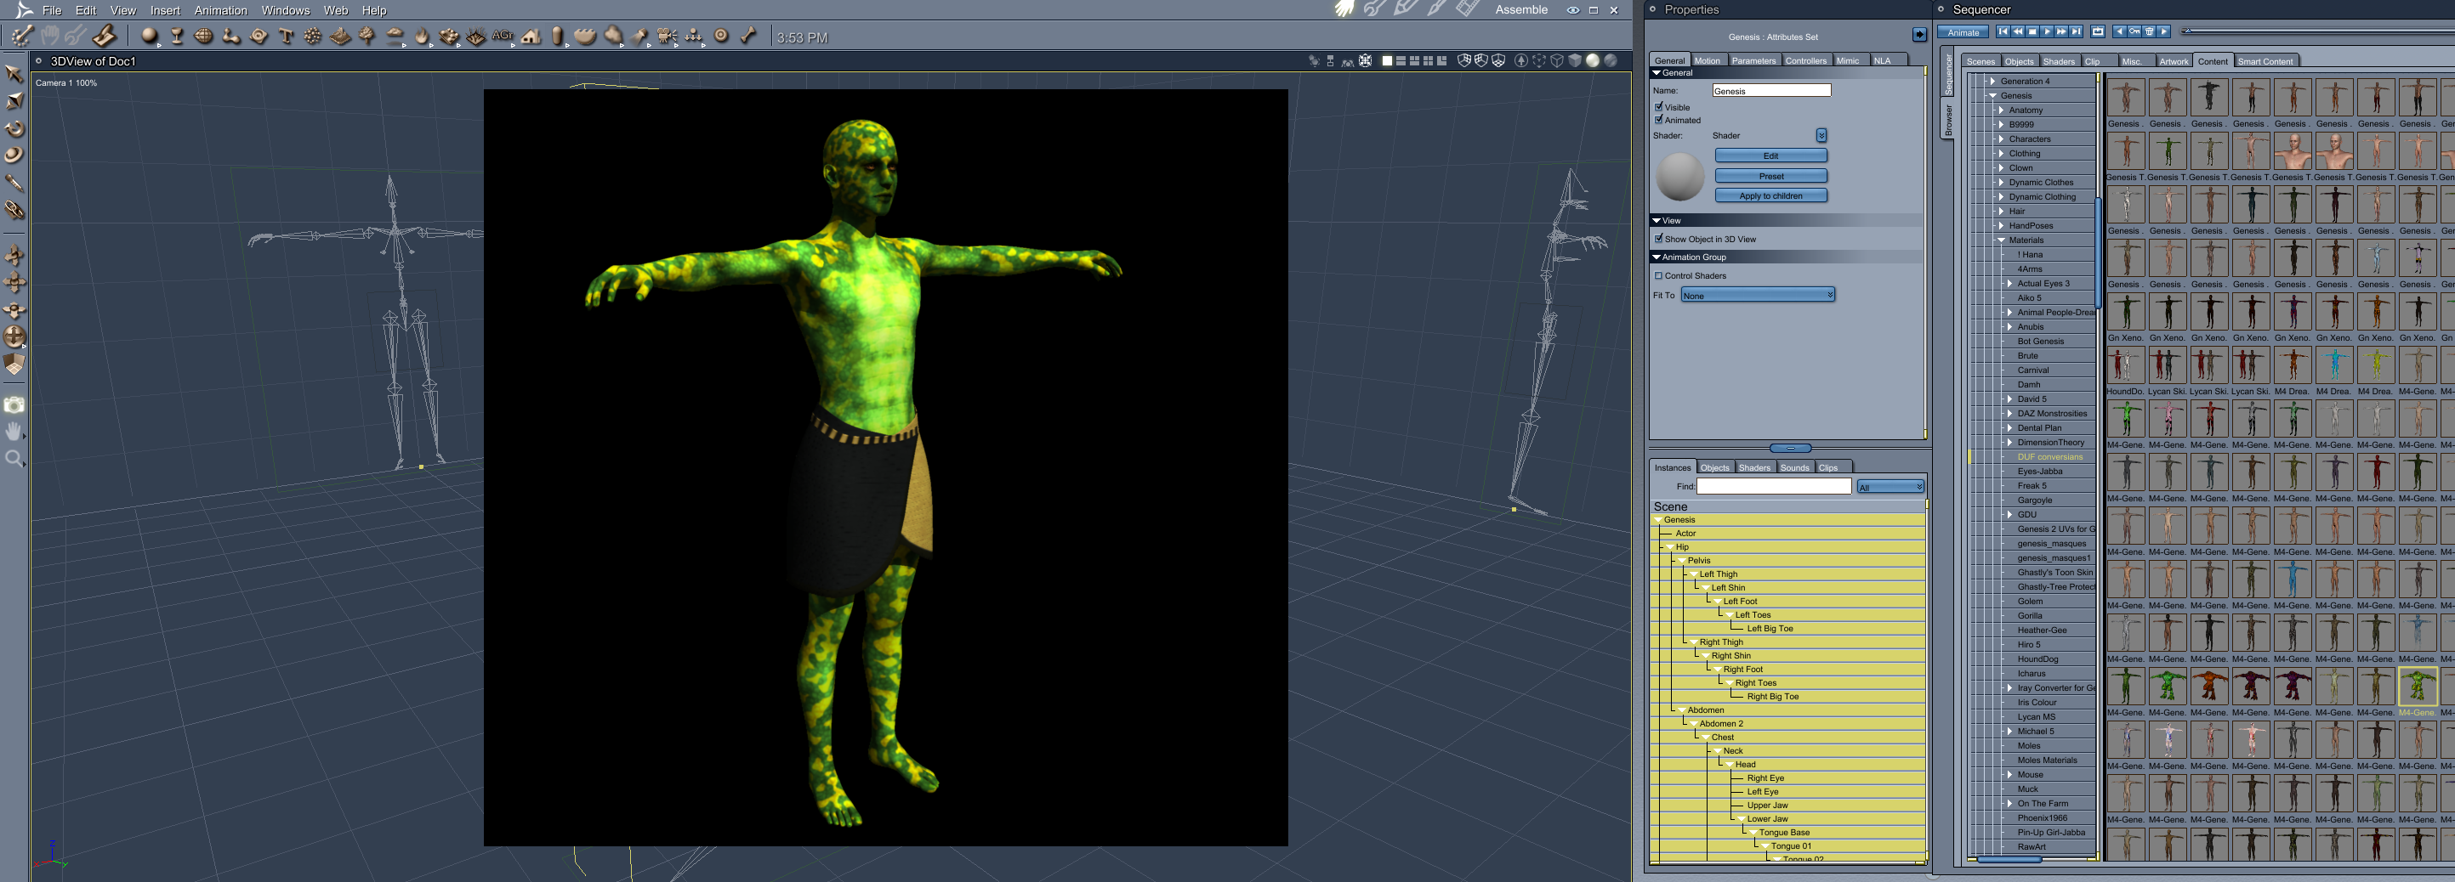Select the Fire primitive icon
Screen dimensions: 2455x882
[x=420, y=37]
